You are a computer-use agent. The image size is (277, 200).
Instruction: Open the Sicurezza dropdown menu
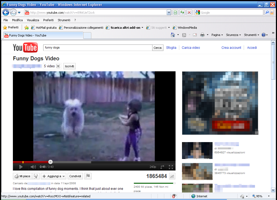[x=233, y=35]
